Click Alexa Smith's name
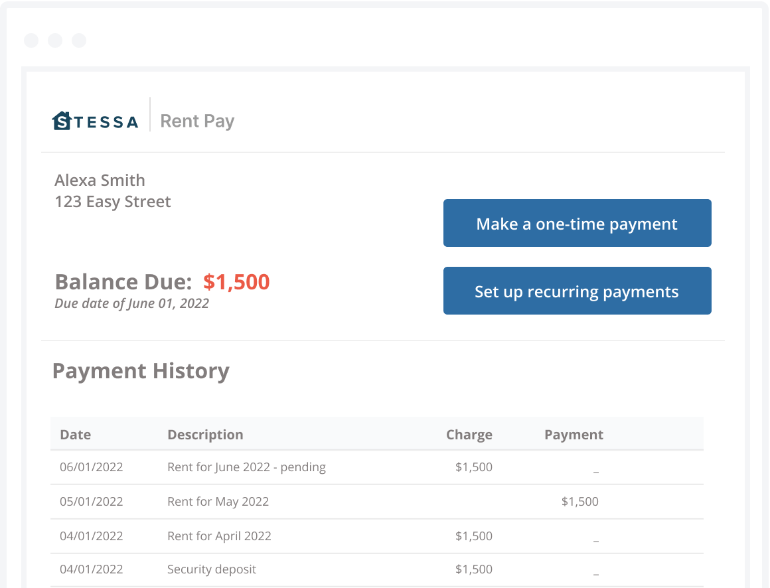Screen dimensions: 770x588 tap(100, 180)
